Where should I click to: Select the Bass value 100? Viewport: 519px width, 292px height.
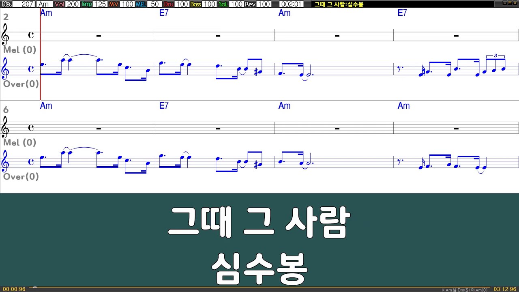(209, 4)
